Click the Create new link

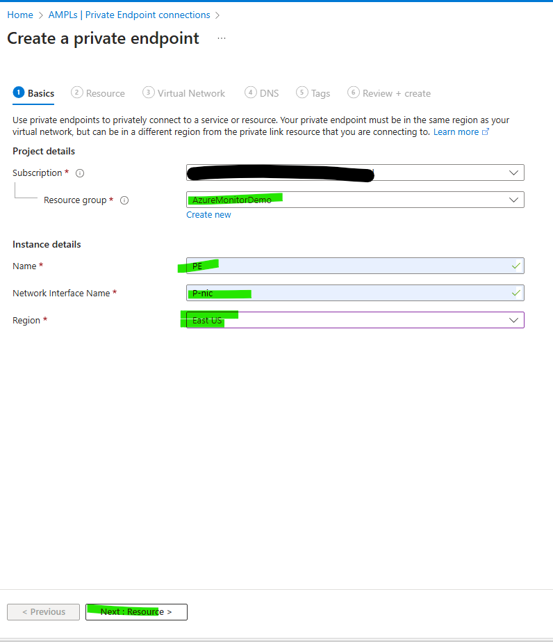[x=208, y=215]
